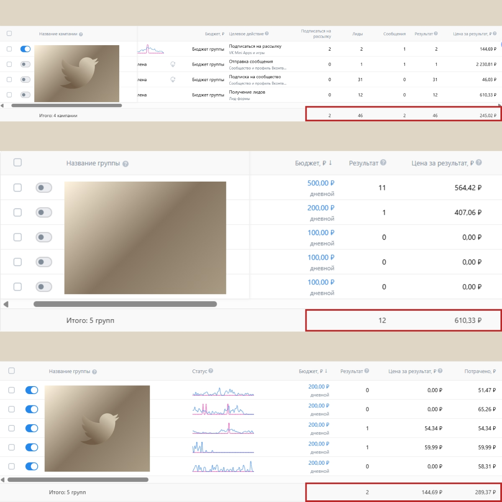Sort campaigns table by Лиды column

[357, 34]
